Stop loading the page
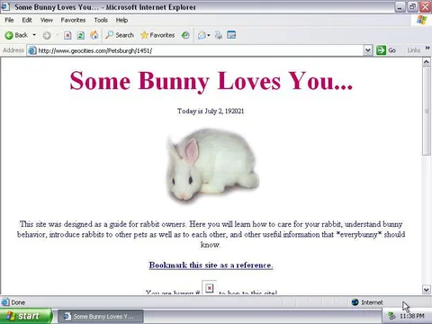 point(67,35)
